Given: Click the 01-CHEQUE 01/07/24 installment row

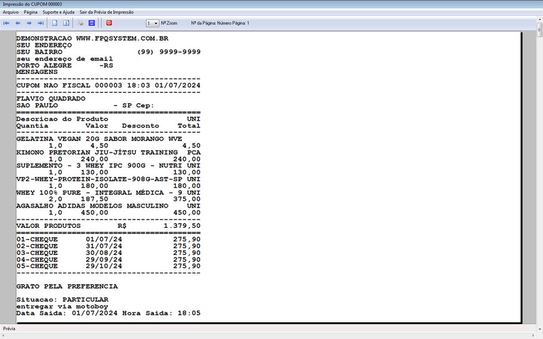Looking at the screenshot, I should coord(108,239).
